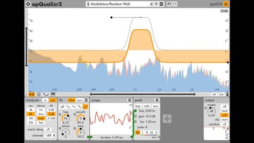Select previous preset with up arrow
Screen dimensions: 254x143
pyautogui.click(x=152, y=4)
